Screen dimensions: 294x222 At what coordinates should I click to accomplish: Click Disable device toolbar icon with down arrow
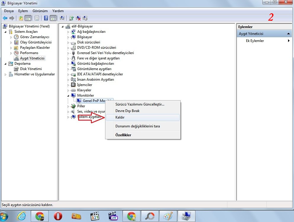(x=85, y=18)
